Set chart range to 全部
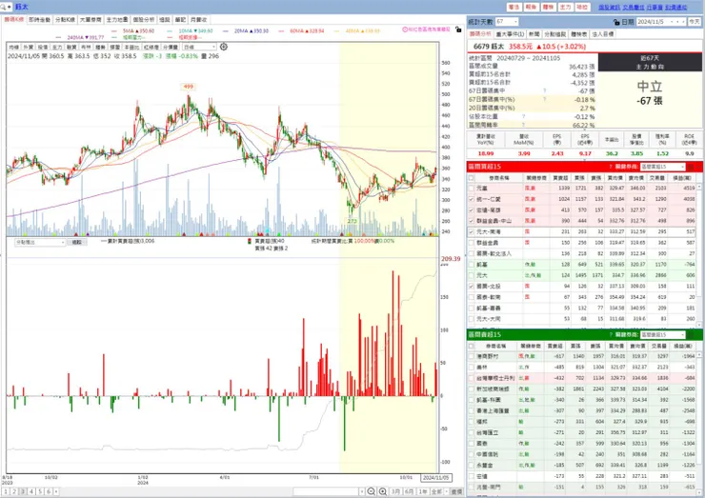Screen dimensions: 705x498 pyautogui.click(x=436, y=491)
